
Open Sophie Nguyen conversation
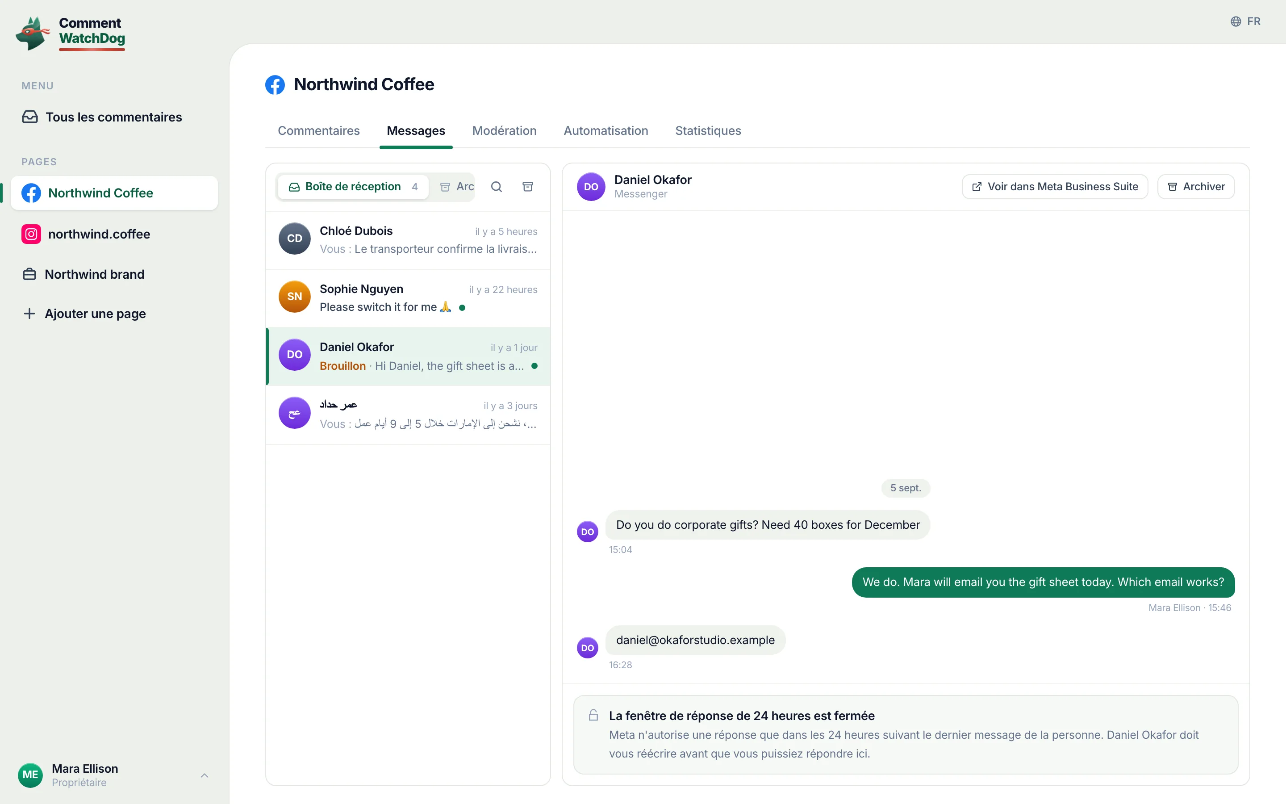pos(408,298)
